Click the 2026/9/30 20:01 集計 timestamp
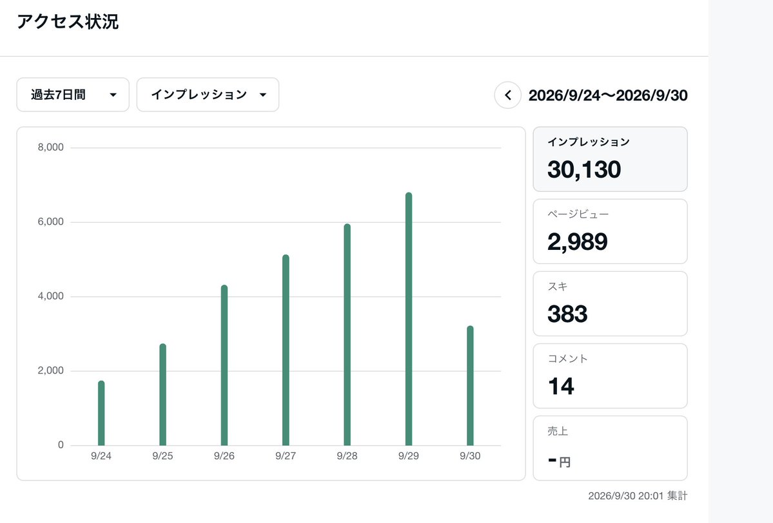The image size is (773, 523). (x=638, y=496)
